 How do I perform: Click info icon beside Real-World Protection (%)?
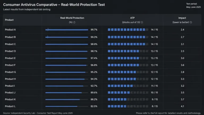(x=74, y=22)
